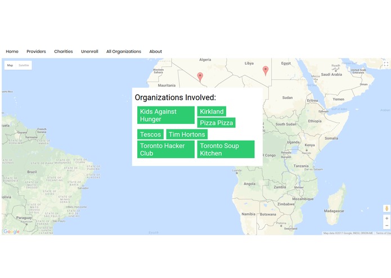Choose the Pizza Pizza organization
391x278 pixels.
(x=216, y=123)
